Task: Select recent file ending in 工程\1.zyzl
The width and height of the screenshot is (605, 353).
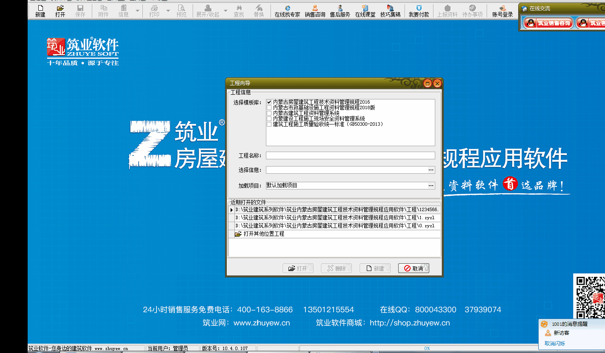Action: [x=334, y=218]
